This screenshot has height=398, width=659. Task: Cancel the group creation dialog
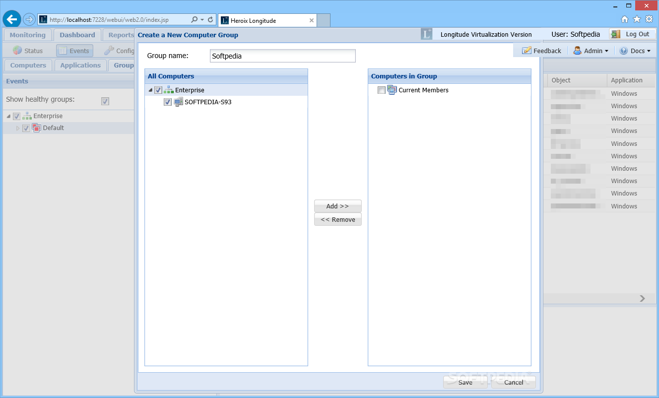coord(514,382)
